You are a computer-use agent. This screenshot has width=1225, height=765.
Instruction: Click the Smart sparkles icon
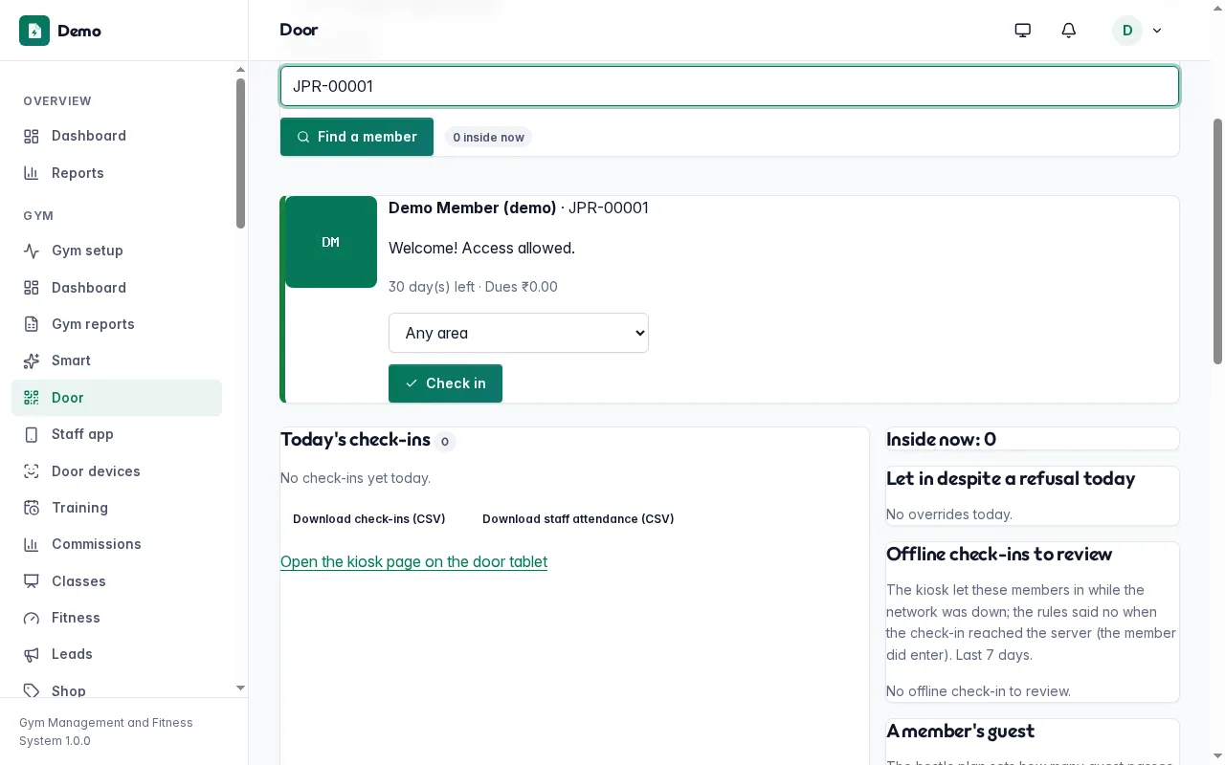tap(32, 361)
